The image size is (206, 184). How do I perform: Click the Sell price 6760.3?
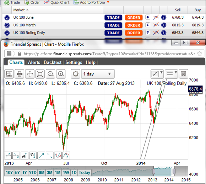(x=178, y=17)
